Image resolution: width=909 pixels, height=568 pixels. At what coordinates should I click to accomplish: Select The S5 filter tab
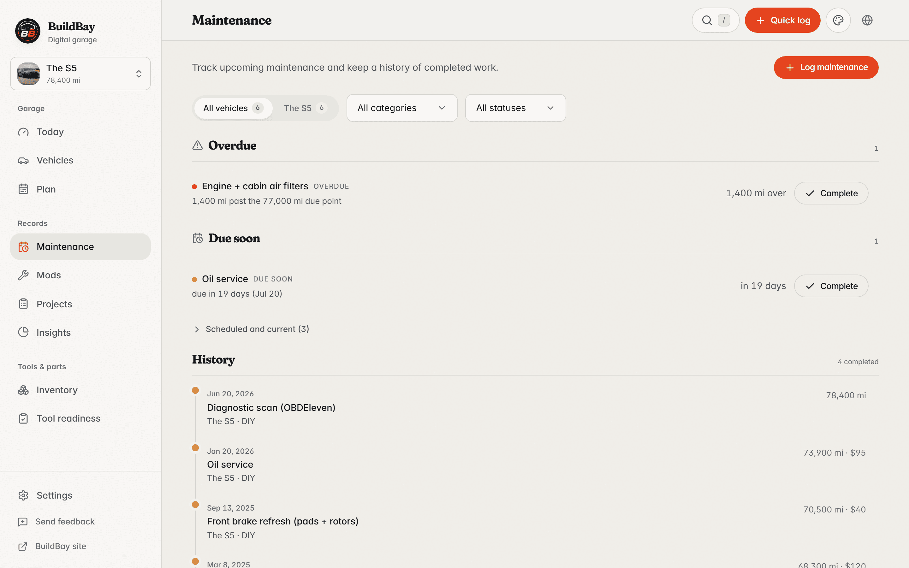point(306,108)
